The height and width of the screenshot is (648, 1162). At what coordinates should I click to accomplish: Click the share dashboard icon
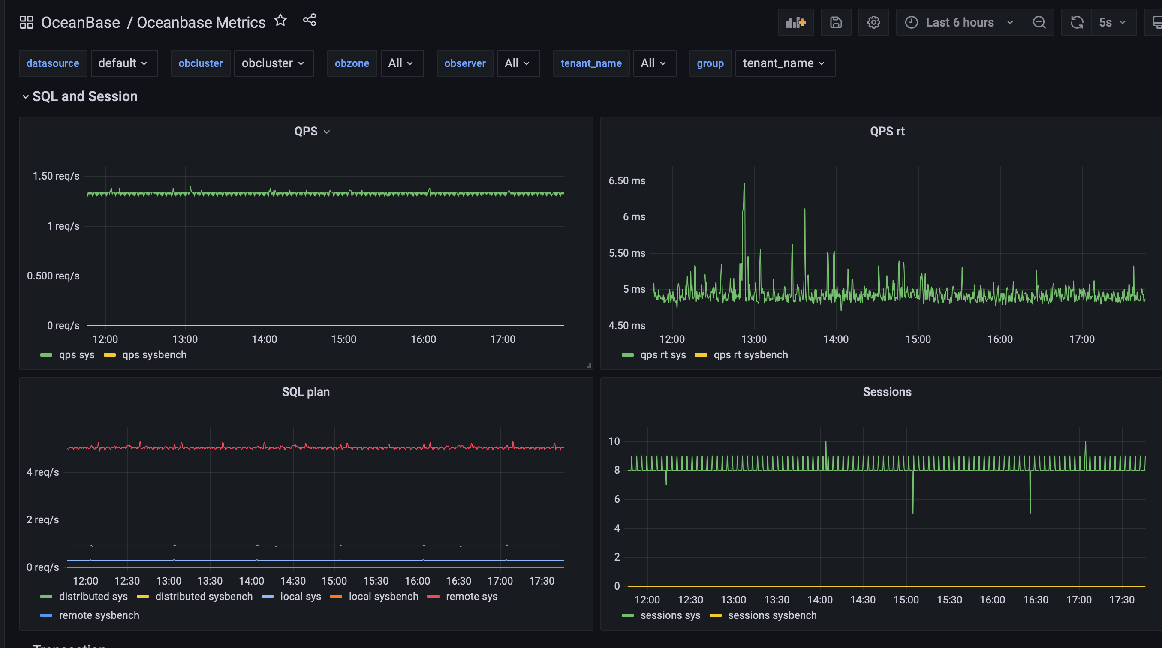coord(310,20)
